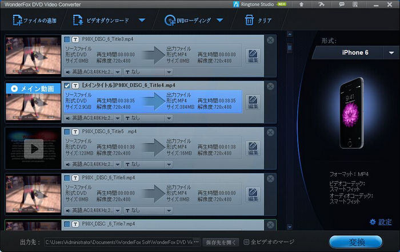Check the box for P90X_DISC_6_Title3.mp4
400x252 pixels.
67,39
